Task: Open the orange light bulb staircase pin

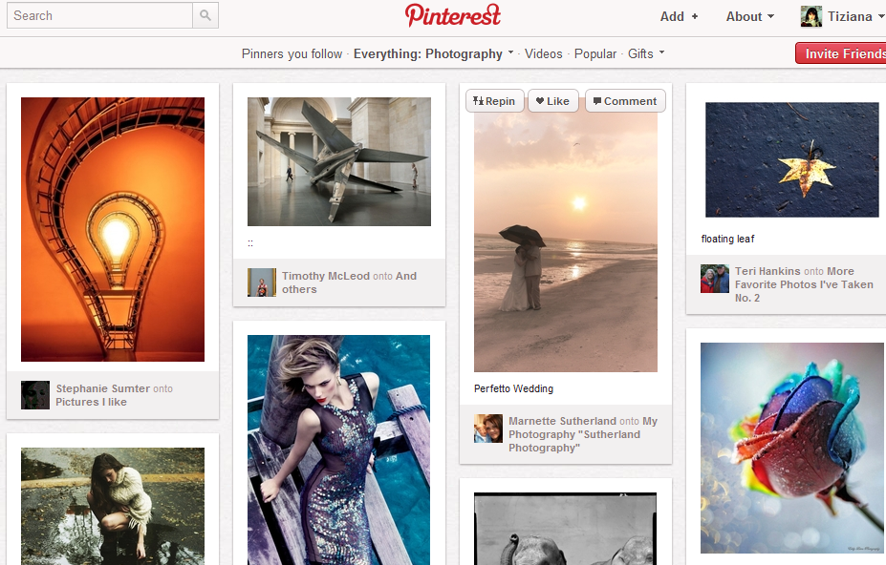Action: tap(113, 229)
